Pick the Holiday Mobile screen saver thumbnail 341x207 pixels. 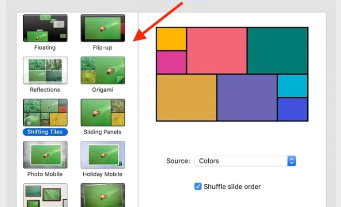click(x=103, y=155)
